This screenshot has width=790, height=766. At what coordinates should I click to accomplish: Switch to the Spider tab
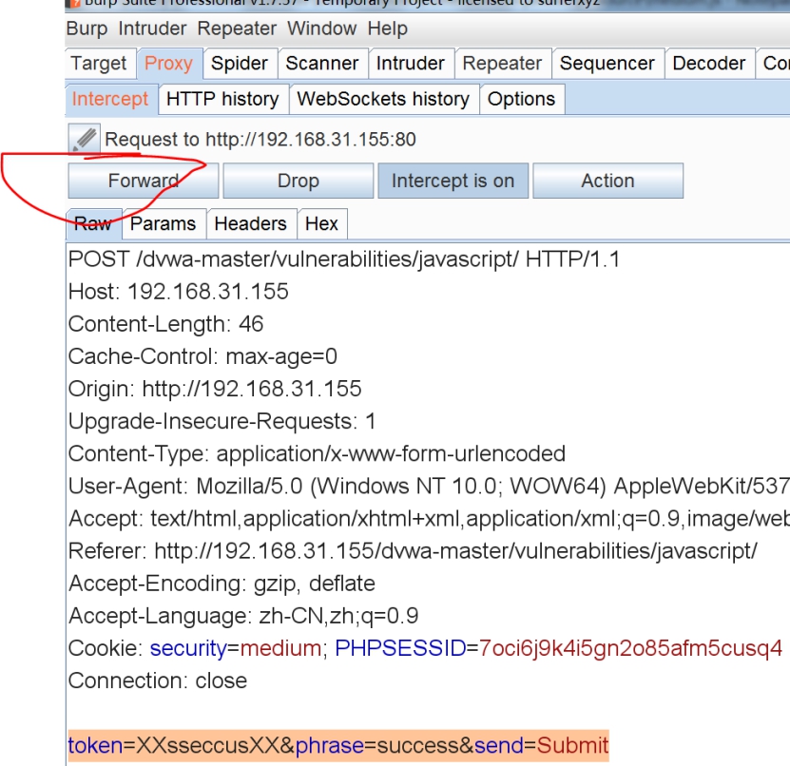coord(240,64)
